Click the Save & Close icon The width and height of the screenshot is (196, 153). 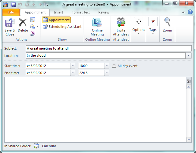[10, 23]
